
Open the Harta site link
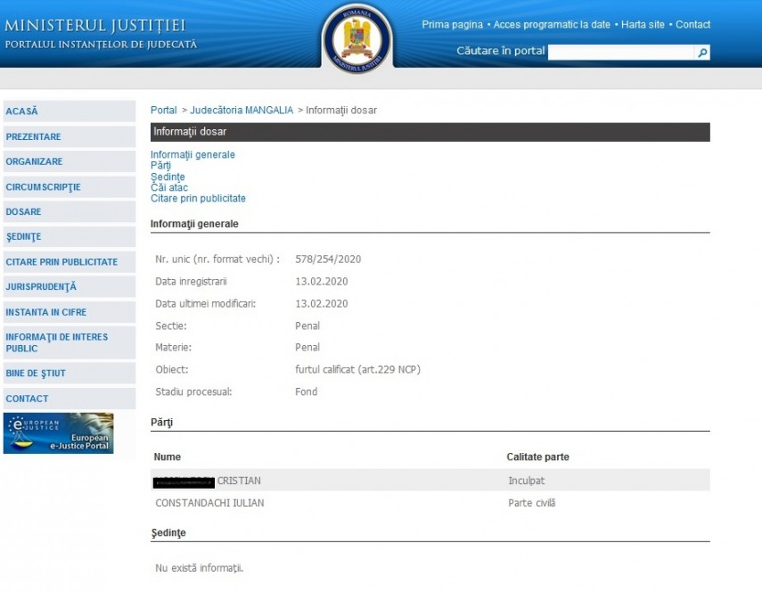tap(643, 25)
